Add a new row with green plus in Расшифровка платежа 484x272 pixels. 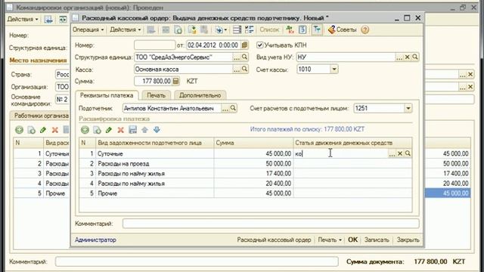pos(85,130)
